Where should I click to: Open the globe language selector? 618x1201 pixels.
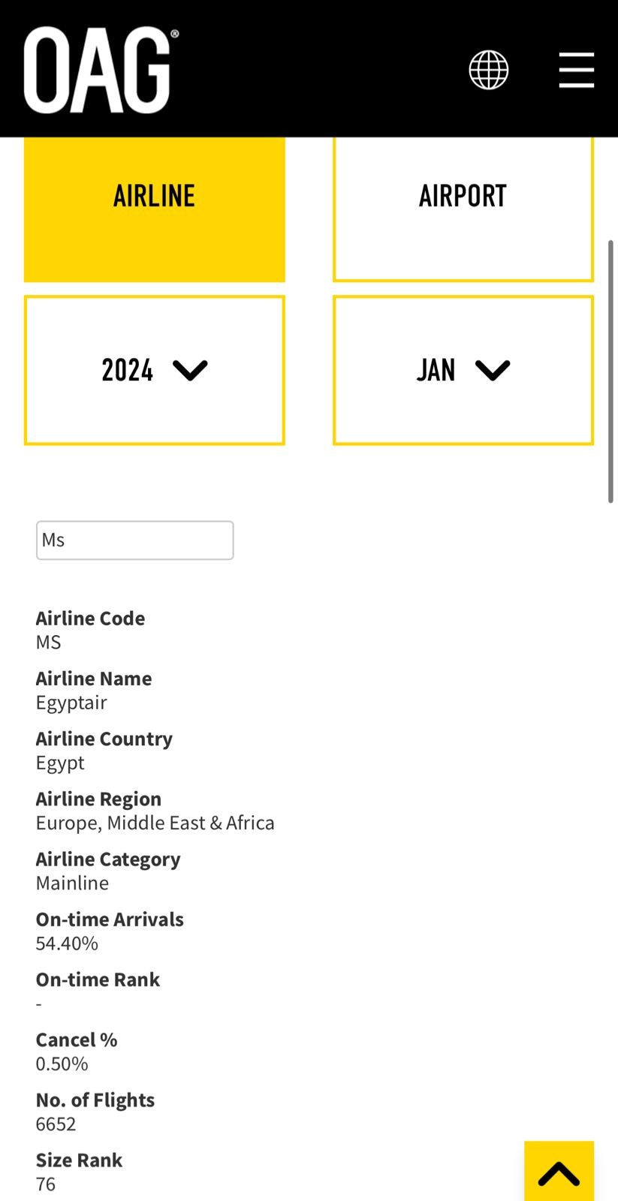(488, 71)
